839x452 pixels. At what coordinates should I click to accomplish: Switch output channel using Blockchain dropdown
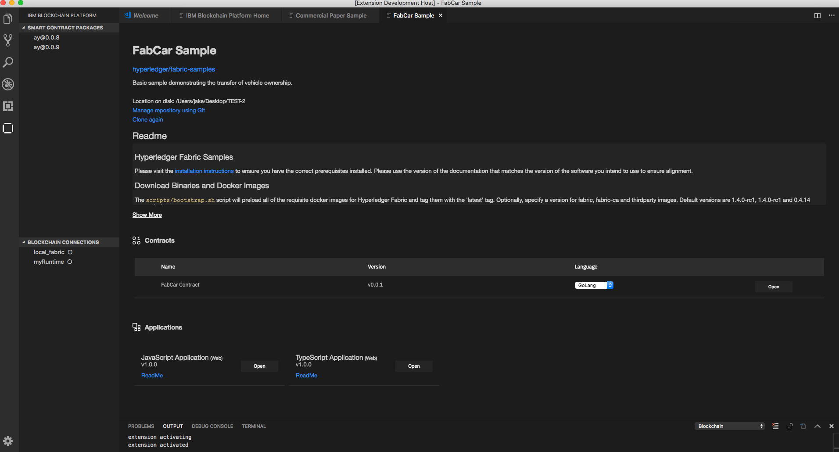coord(729,426)
